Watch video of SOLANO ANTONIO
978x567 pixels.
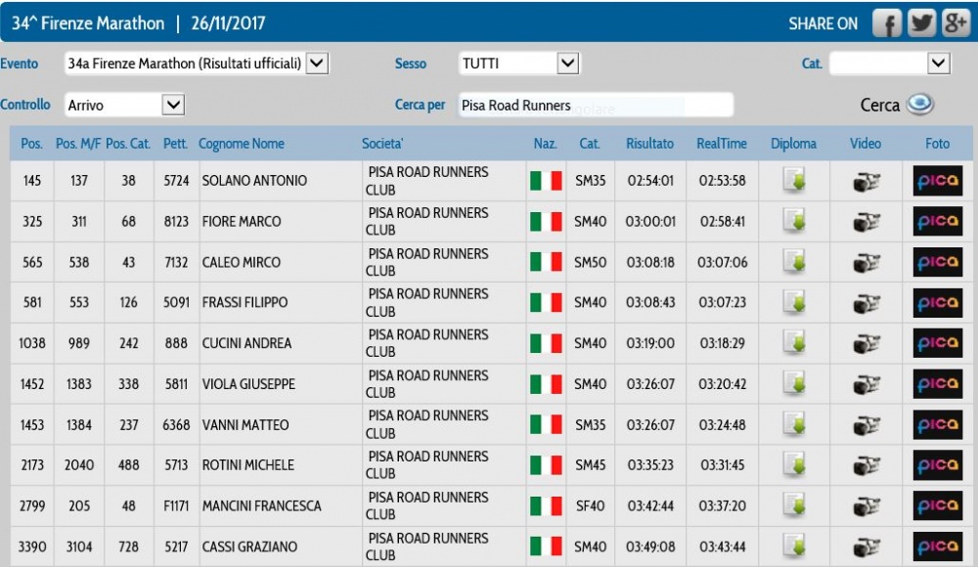pyautogui.click(x=867, y=182)
